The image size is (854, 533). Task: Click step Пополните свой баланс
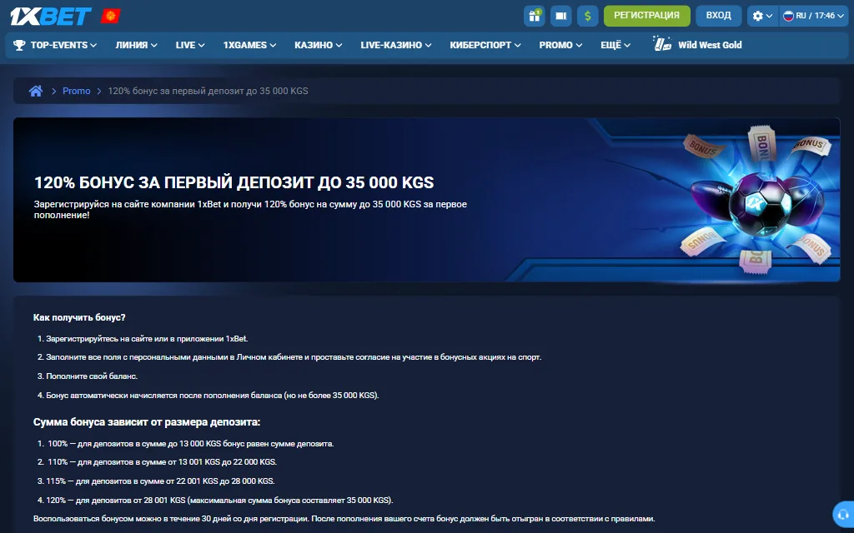(x=92, y=376)
